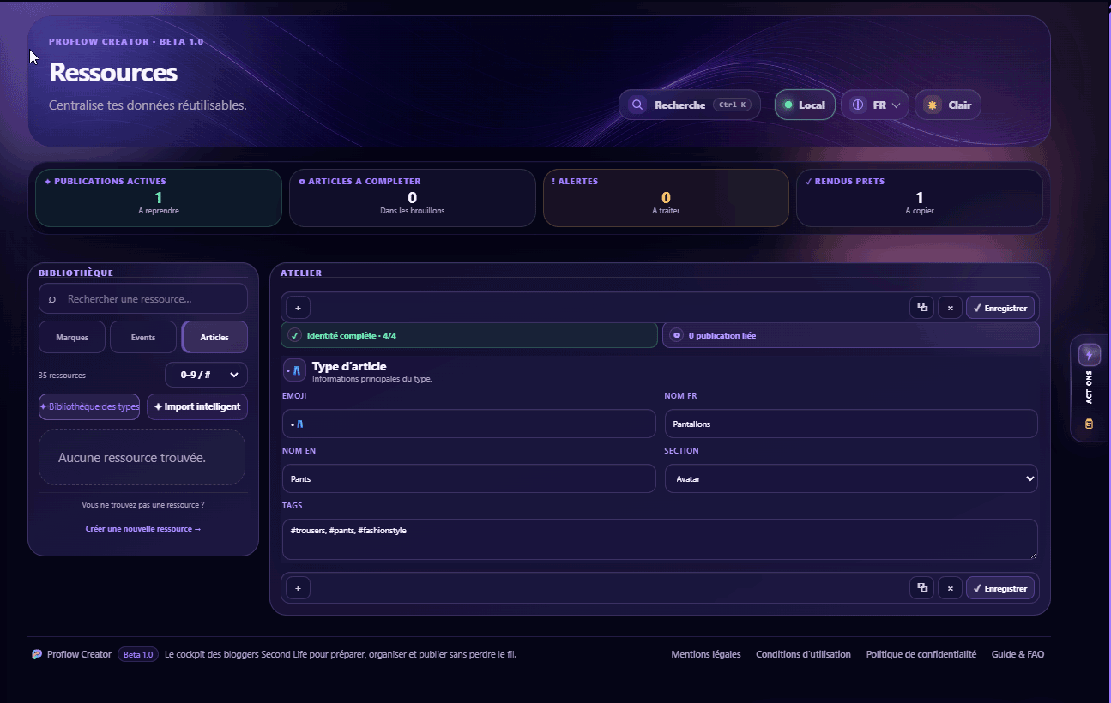This screenshot has width=1111, height=703.
Task: Click the bottom plus icon in Atelier
Action: (x=298, y=588)
